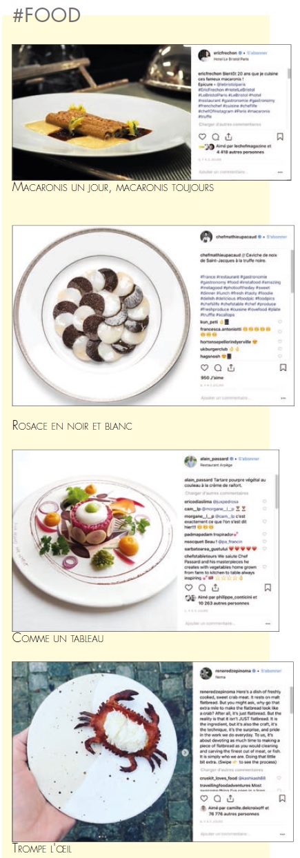Share the ericfrechon macaroni post
This screenshot has height=858, width=300.
[228, 137]
